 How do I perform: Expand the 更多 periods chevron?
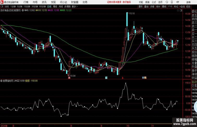75,7
